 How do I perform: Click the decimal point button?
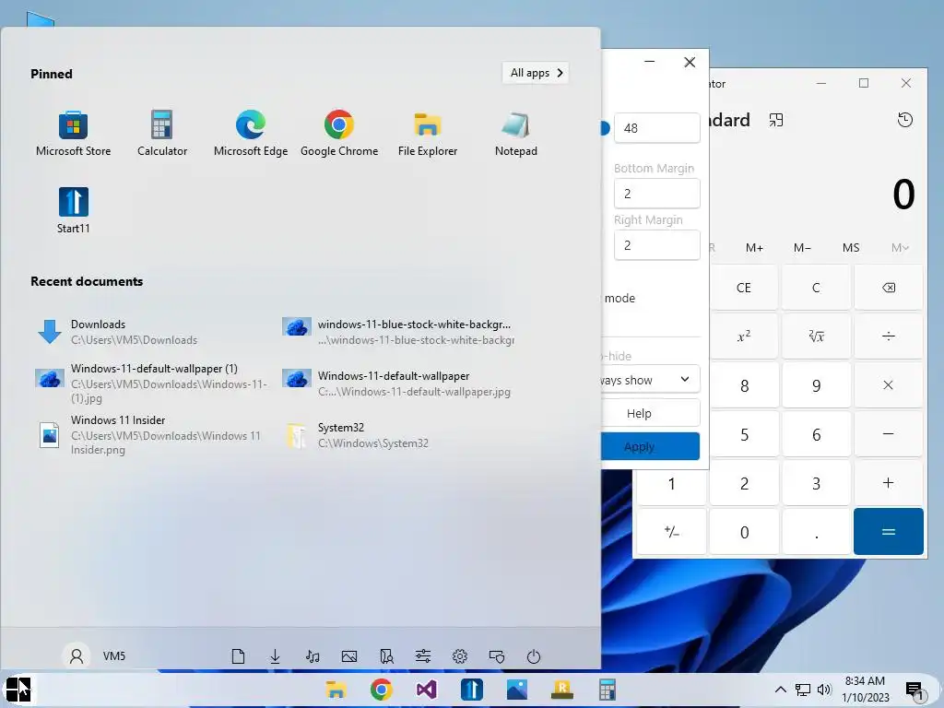[817, 532]
